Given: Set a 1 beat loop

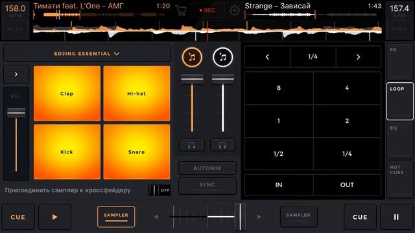Looking at the screenshot, I should coord(279,121).
